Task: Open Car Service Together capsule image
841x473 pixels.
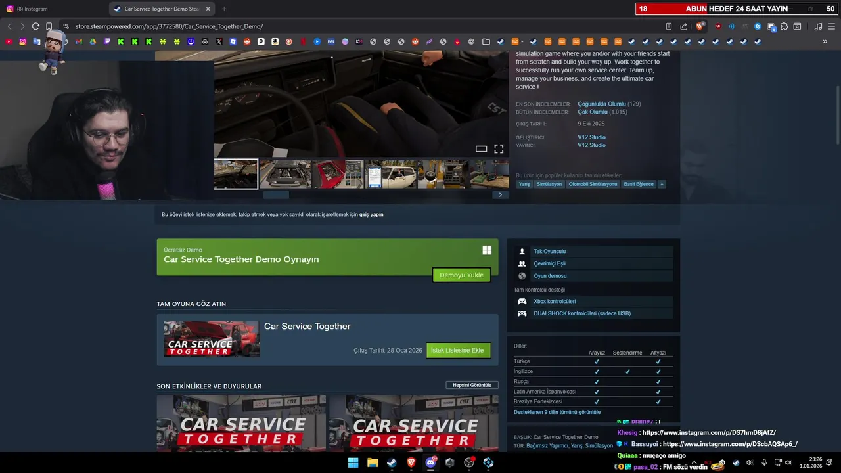Action: [212, 339]
